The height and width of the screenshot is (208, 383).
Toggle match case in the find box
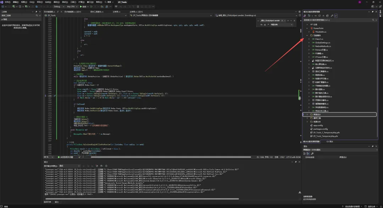pyautogui.click(x=261, y=25)
